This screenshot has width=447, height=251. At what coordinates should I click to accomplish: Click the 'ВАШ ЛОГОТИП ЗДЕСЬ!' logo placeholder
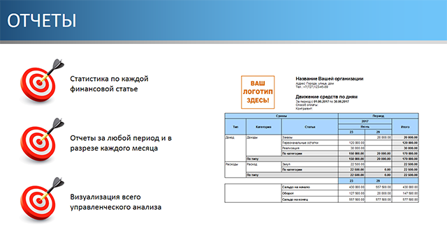point(258,92)
